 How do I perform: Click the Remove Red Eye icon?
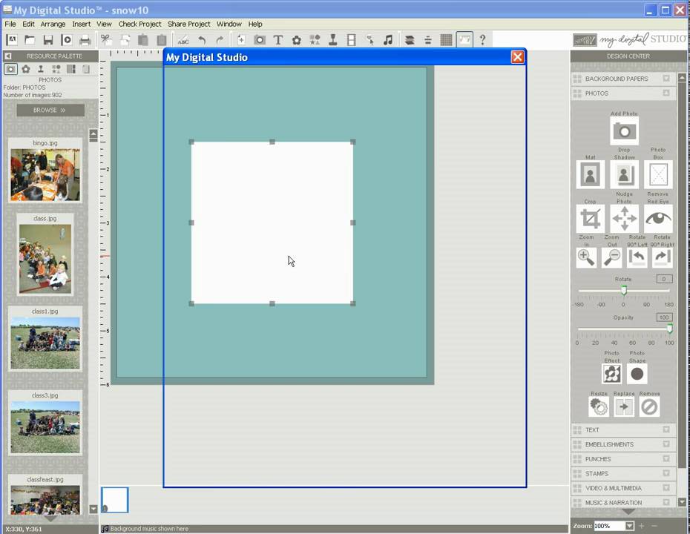pos(658,218)
